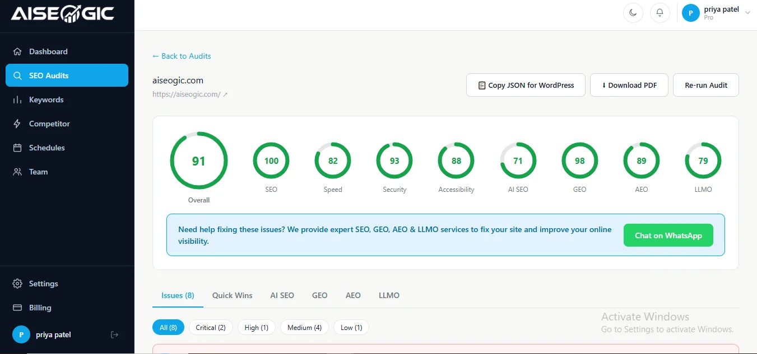This screenshot has width=757, height=354.
Task: Open Dashboard from the sidebar
Action: (67, 51)
